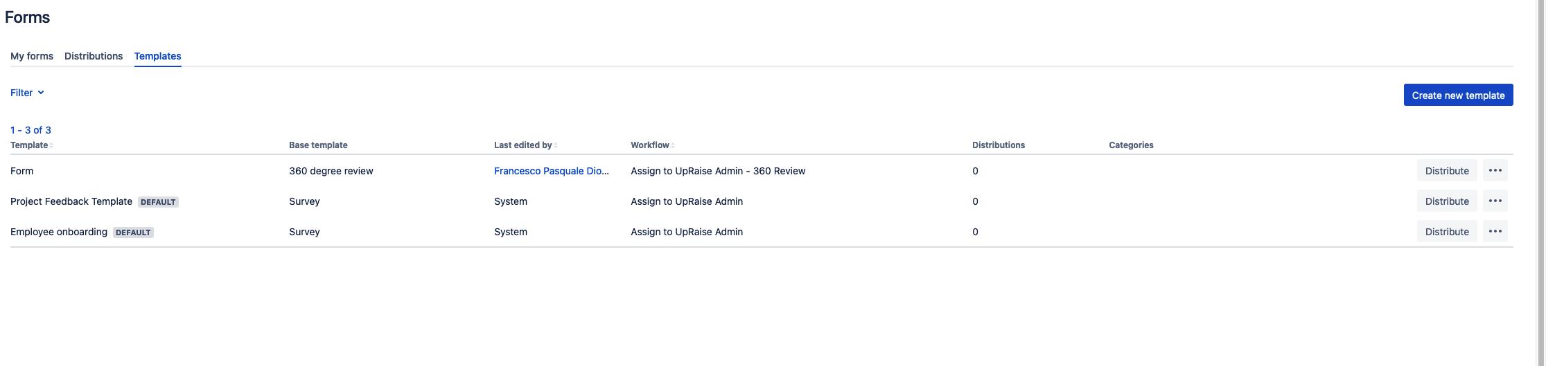The height and width of the screenshot is (366, 1546).
Task: Open more actions for Employee onboarding row
Action: (x=1495, y=231)
